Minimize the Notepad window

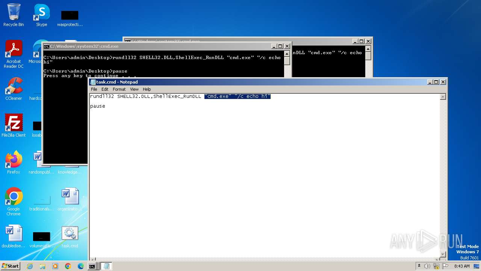click(430, 82)
